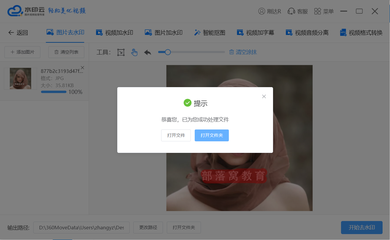Screen dimensions: 390x240
Task: Select the hand smear tool
Action: pos(134,52)
